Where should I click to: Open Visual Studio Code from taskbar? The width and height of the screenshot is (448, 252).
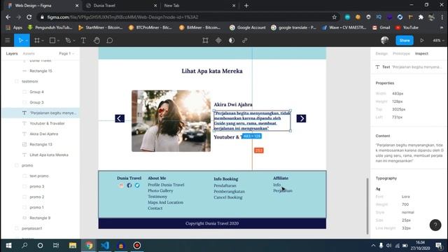coord(105,246)
